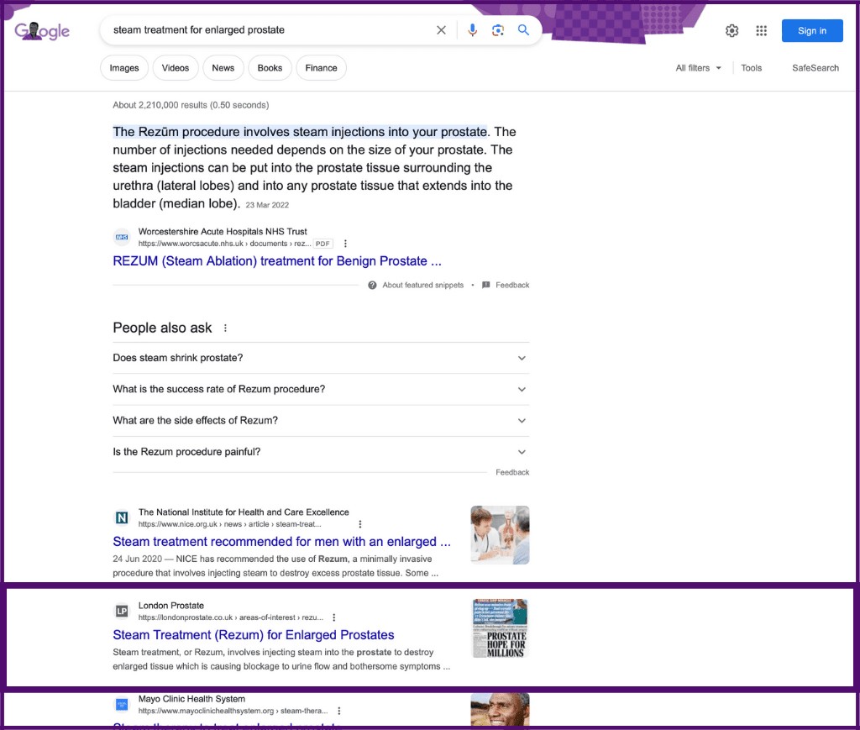This screenshot has height=730, width=860.
Task: Open three-dot menu next to People also ask
Action: tap(225, 328)
